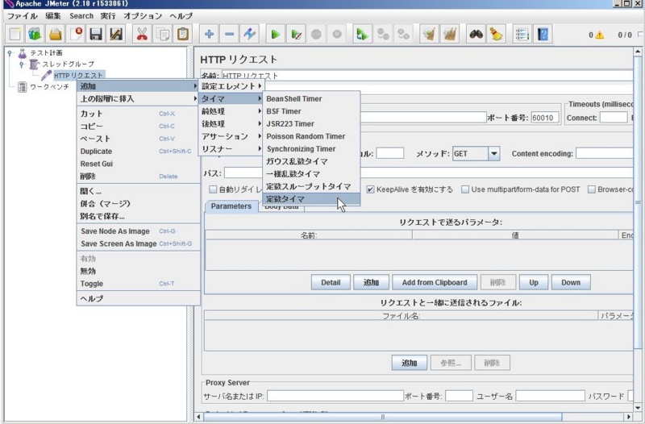645x424 pixels.
Task: Click 追加 button under files table
Action: click(x=409, y=363)
